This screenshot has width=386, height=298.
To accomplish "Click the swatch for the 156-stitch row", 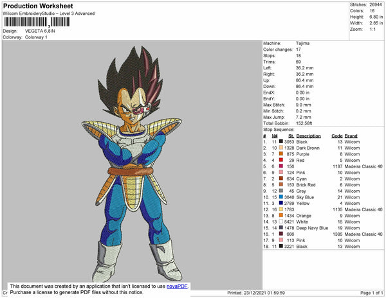I will pyautogui.click(x=281, y=166).
